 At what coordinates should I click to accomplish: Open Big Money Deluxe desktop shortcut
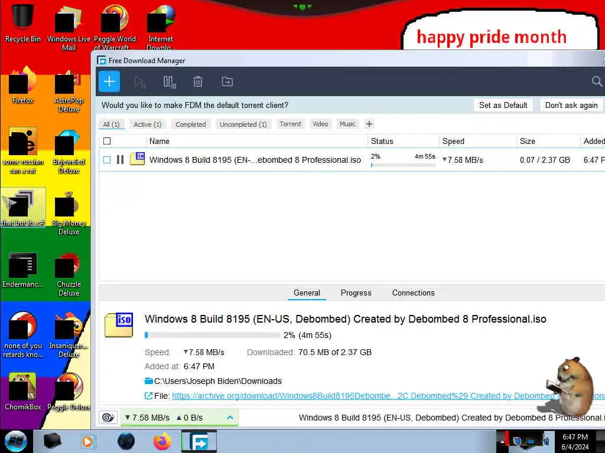coord(69,213)
